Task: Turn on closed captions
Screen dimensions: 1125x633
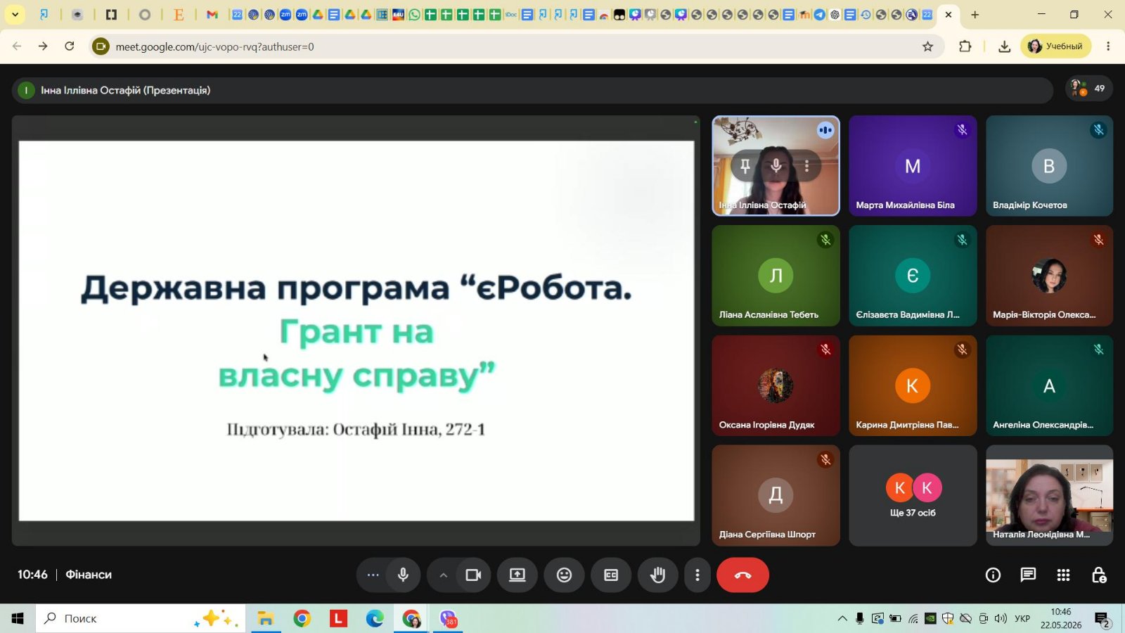Action: (x=611, y=575)
